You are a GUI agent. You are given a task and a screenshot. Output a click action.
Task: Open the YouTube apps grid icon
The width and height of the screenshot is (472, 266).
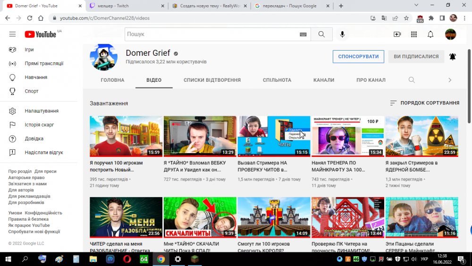pos(414,34)
